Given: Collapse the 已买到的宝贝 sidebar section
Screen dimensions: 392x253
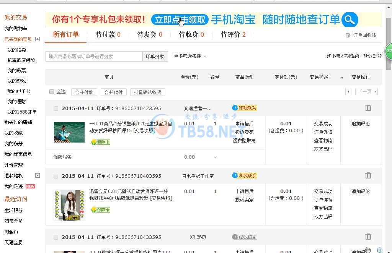Looking at the screenshot, I should point(38,39).
